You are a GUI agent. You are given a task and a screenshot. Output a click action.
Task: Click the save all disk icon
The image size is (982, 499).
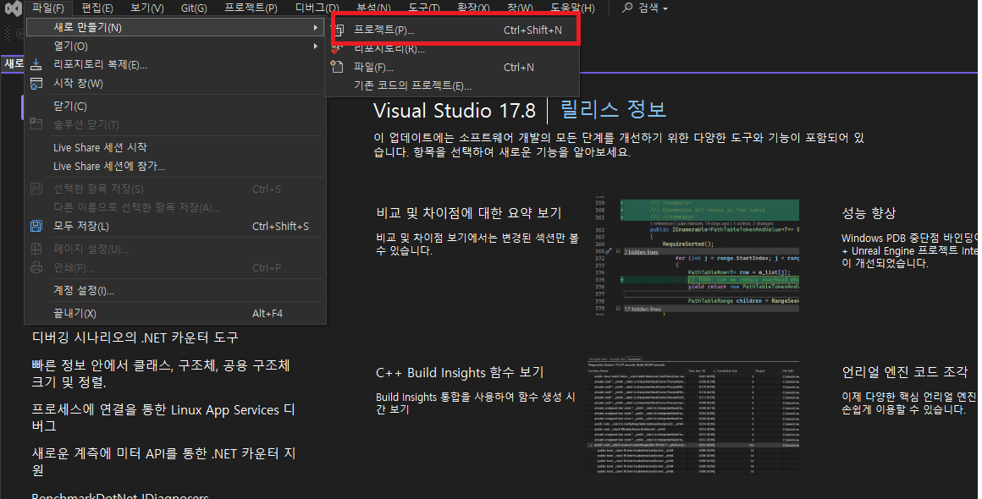(x=36, y=227)
